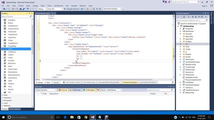Open the Build menu
The width and height of the screenshot is (214, 120).
[28, 6]
